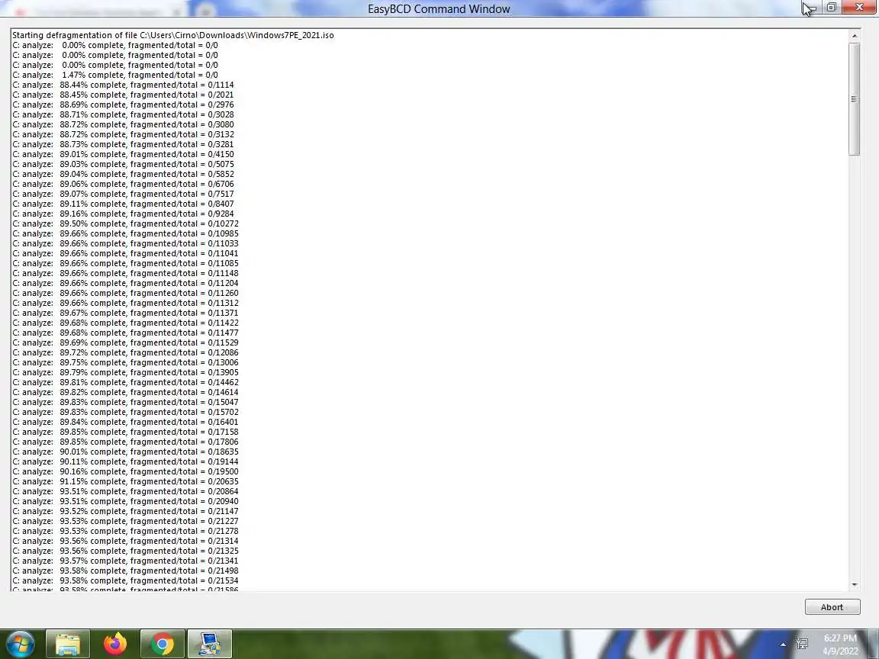This screenshot has width=879, height=659.
Task: Click the line with total 0/21498
Action: pos(126,571)
